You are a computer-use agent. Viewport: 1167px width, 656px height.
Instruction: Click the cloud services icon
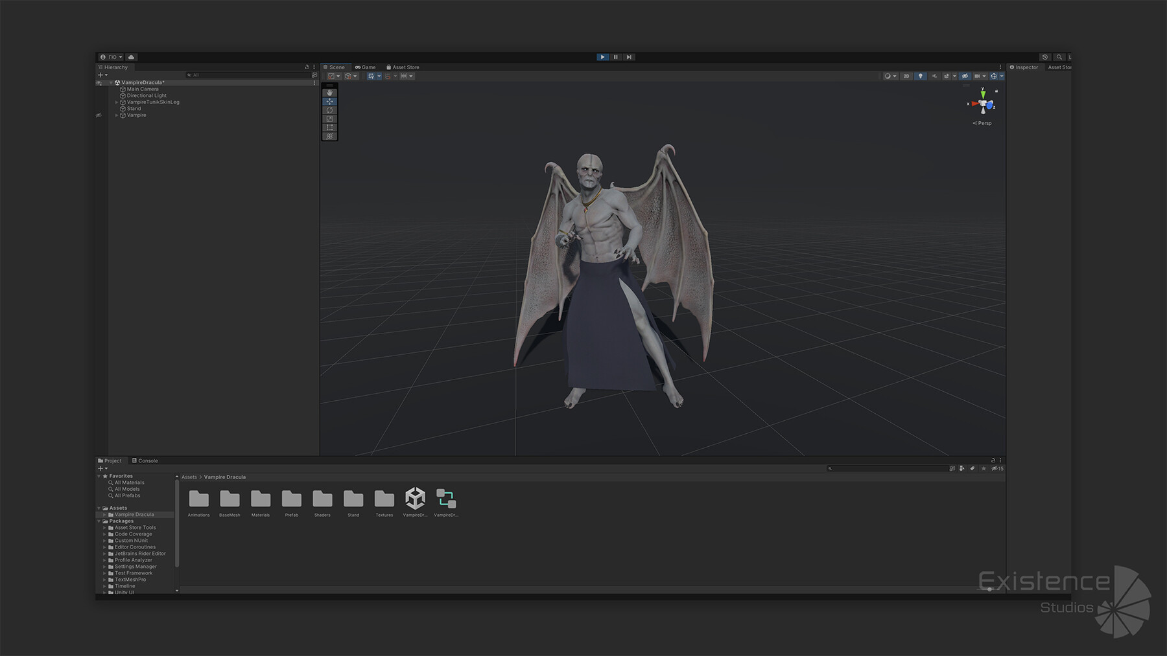point(131,57)
